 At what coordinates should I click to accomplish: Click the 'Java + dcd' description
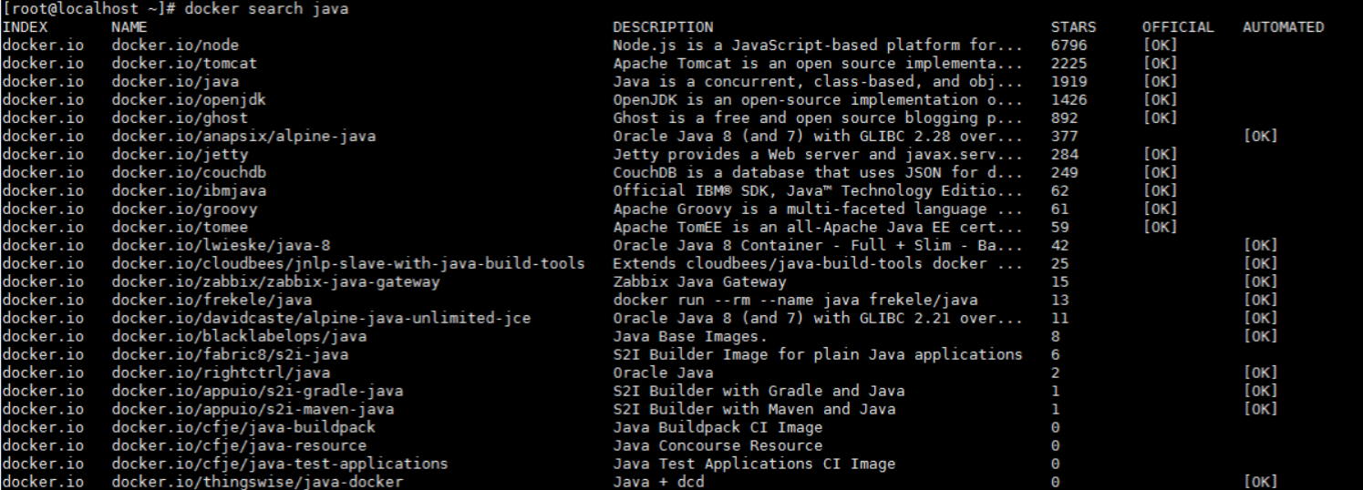click(x=658, y=482)
